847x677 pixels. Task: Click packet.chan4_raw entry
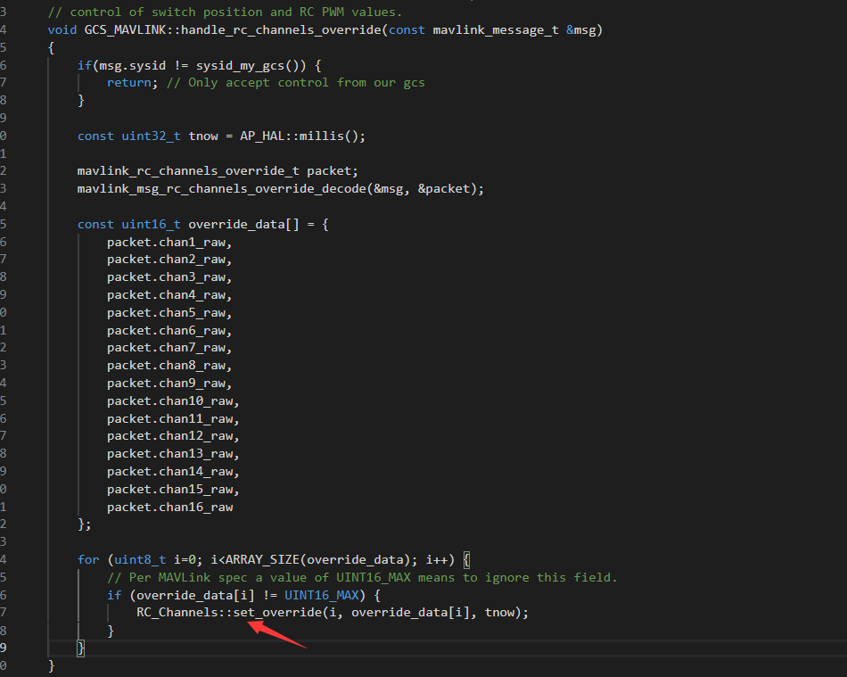[x=169, y=295]
